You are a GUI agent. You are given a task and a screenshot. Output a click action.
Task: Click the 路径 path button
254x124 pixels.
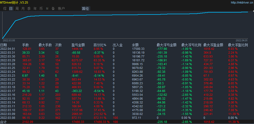(85, 8)
